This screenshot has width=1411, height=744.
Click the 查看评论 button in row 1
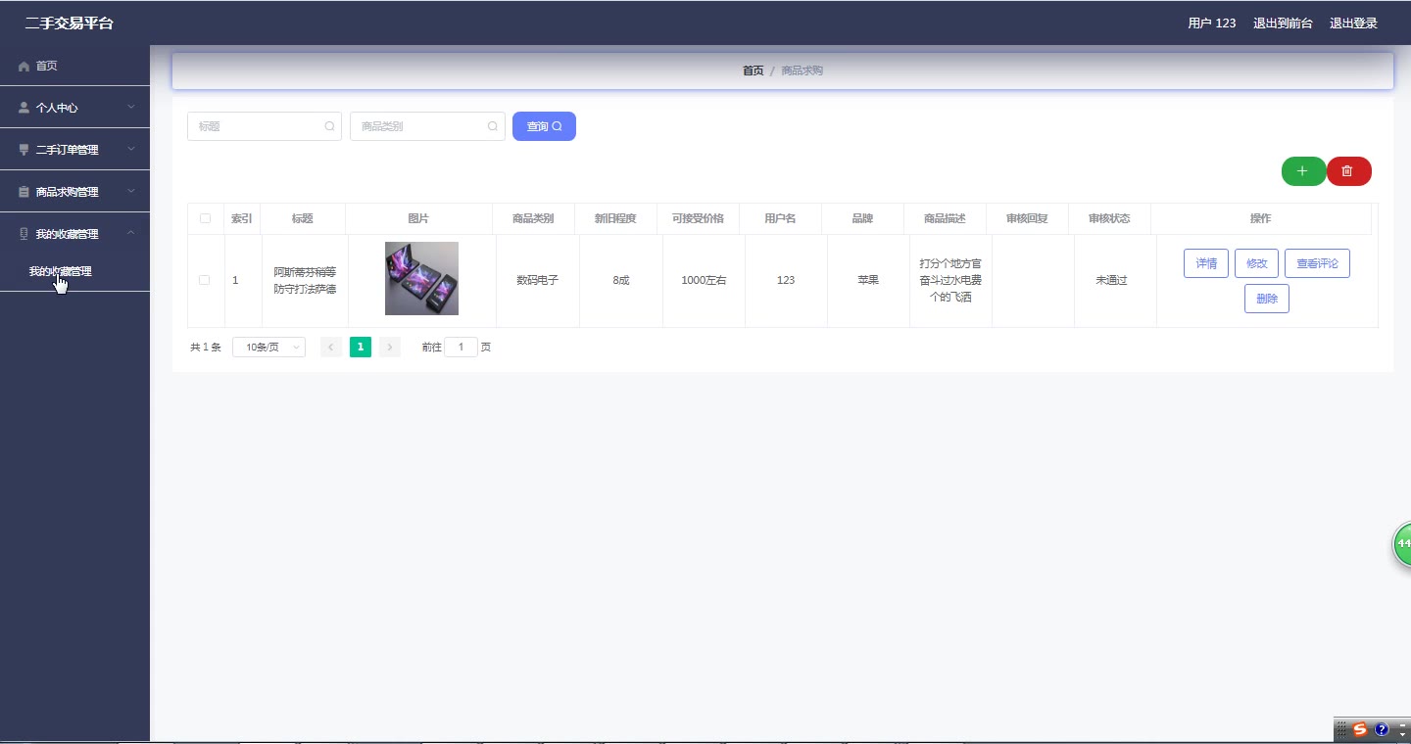click(x=1317, y=263)
